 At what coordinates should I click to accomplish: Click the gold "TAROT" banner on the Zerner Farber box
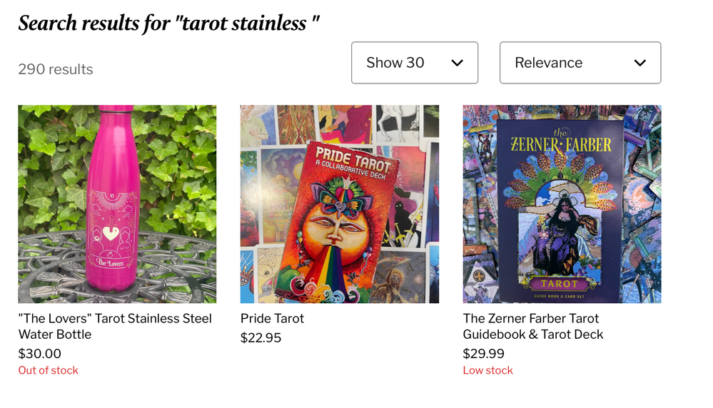[x=560, y=283]
